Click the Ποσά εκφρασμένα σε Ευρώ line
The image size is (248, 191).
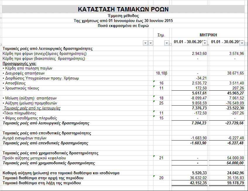(x=123, y=26)
